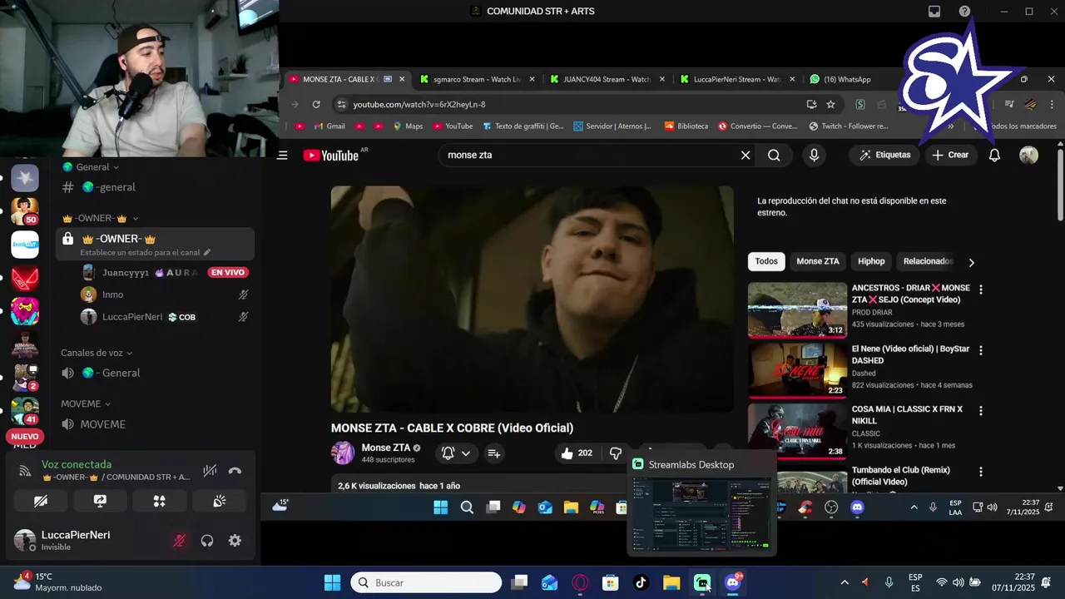1065x599 pixels.
Task: Click the Etiquetas extension button
Action: pyautogui.click(x=885, y=155)
